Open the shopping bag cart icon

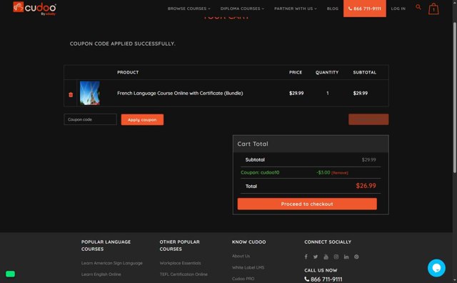tap(433, 9)
